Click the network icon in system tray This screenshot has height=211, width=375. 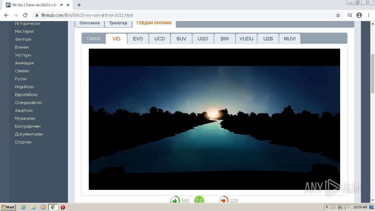340,207
